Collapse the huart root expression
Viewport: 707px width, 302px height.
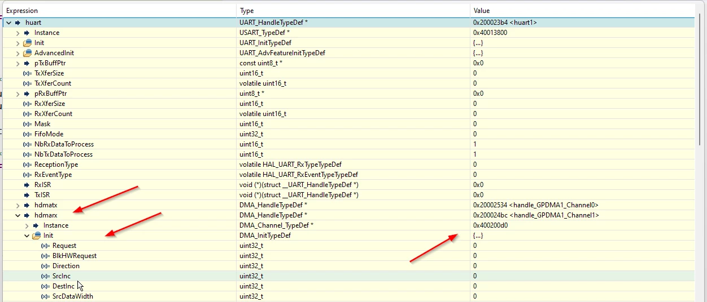8,23
